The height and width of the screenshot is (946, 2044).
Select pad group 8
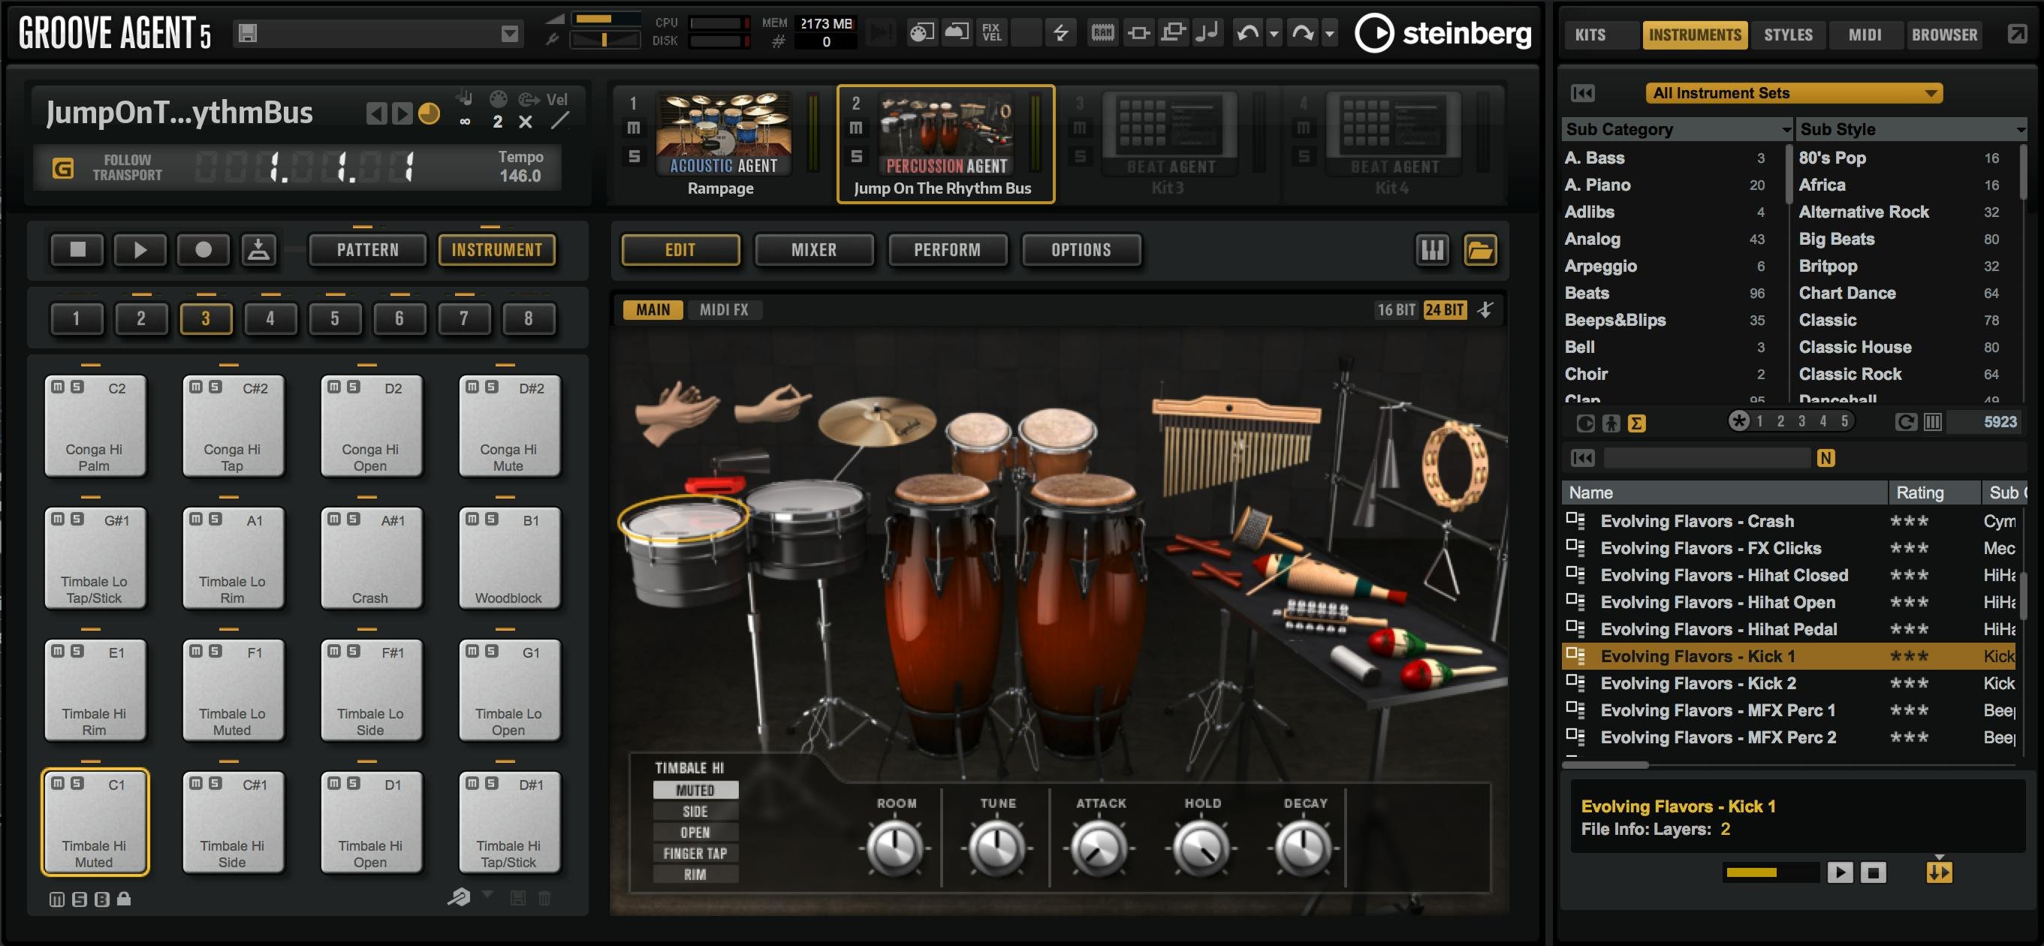[529, 318]
